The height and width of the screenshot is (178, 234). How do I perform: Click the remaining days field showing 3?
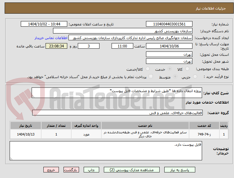tap(89, 46)
